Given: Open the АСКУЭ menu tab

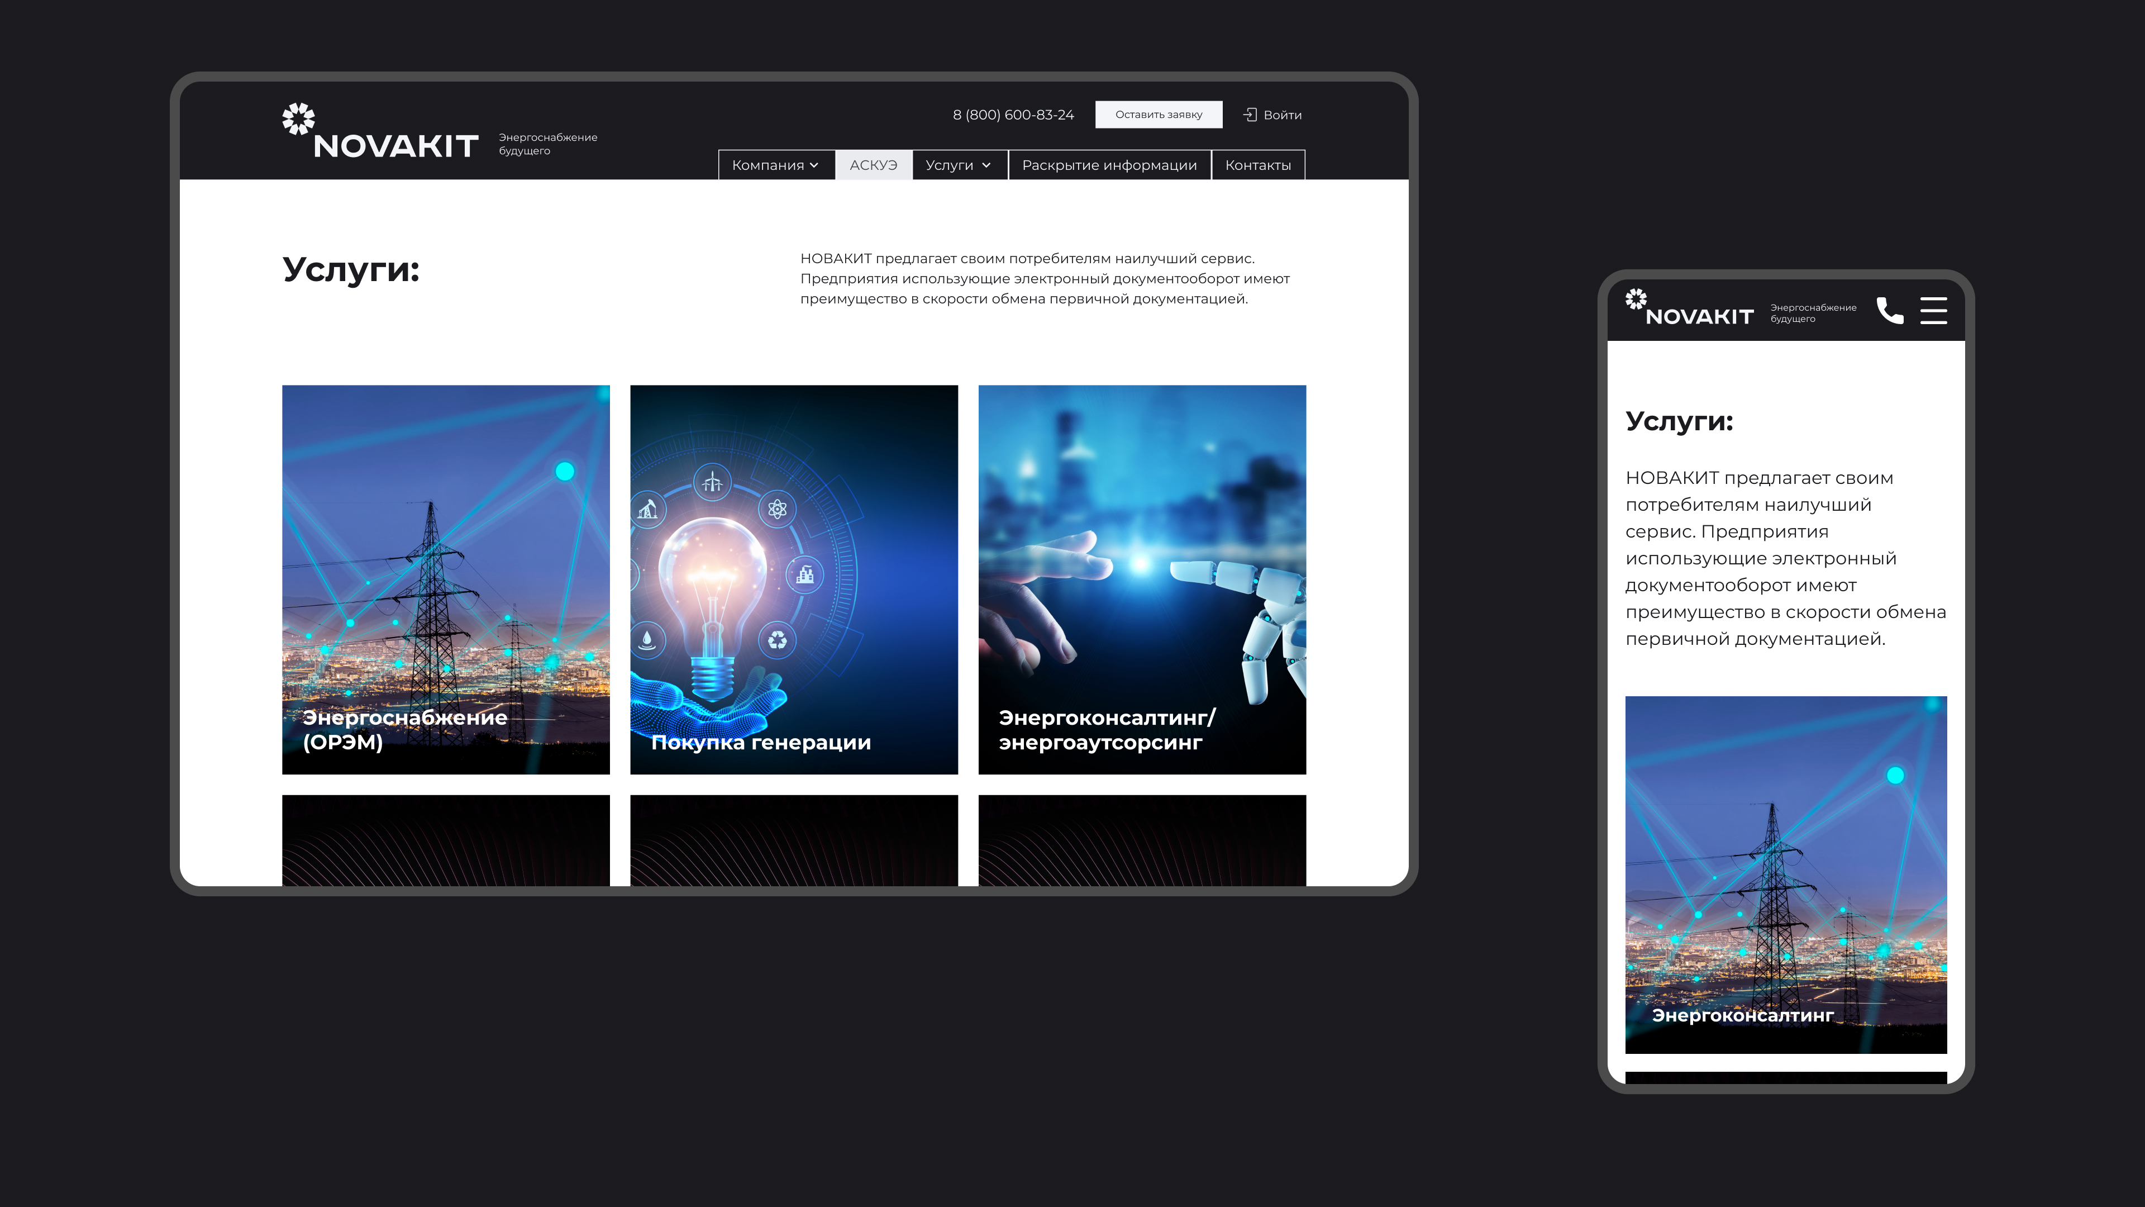Looking at the screenshot, I should point(874,165).
